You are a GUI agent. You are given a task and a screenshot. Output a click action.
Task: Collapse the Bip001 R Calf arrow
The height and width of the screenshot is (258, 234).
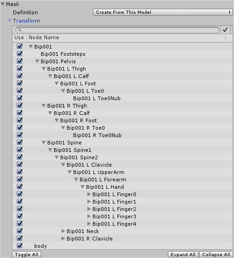pyautogui.click(x=50, y=113)
